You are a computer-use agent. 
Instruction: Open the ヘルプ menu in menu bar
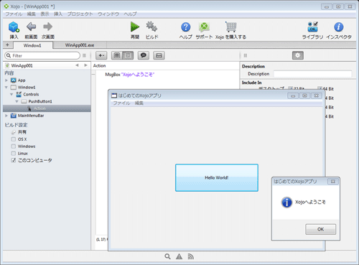pyautogui.click(x=130, y=14)
